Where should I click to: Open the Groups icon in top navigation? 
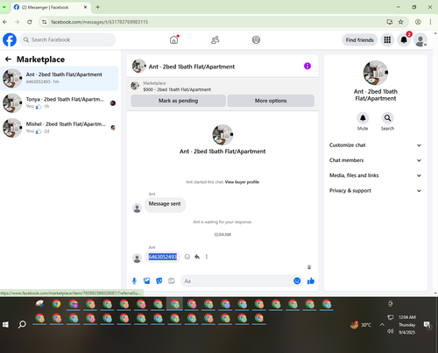pyautogui.click(x=256, y=39)
